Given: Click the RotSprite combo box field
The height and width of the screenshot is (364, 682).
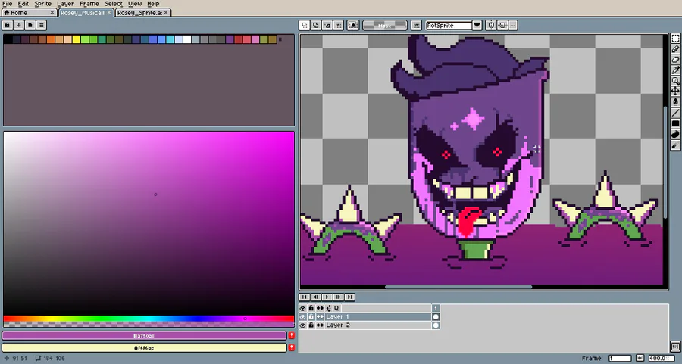Looking at the screenshot, I should point(449,25).
